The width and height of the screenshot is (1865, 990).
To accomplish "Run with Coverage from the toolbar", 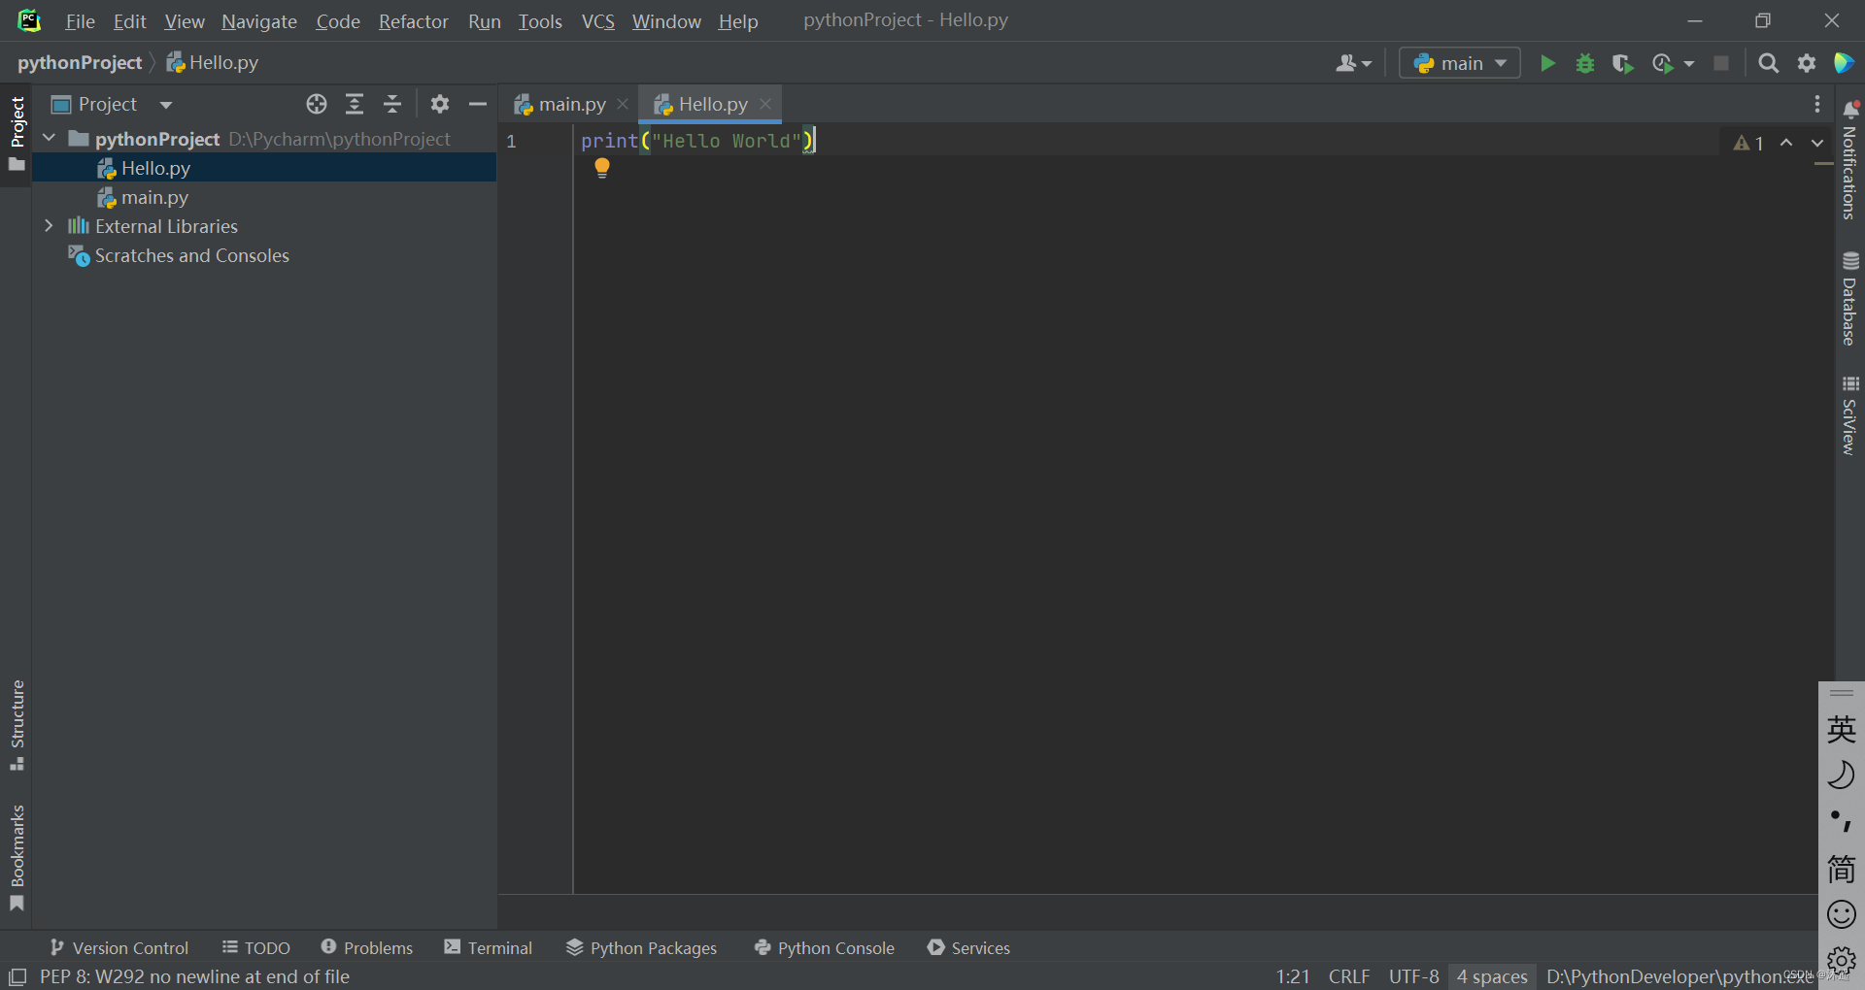I will coord(1622,63).
